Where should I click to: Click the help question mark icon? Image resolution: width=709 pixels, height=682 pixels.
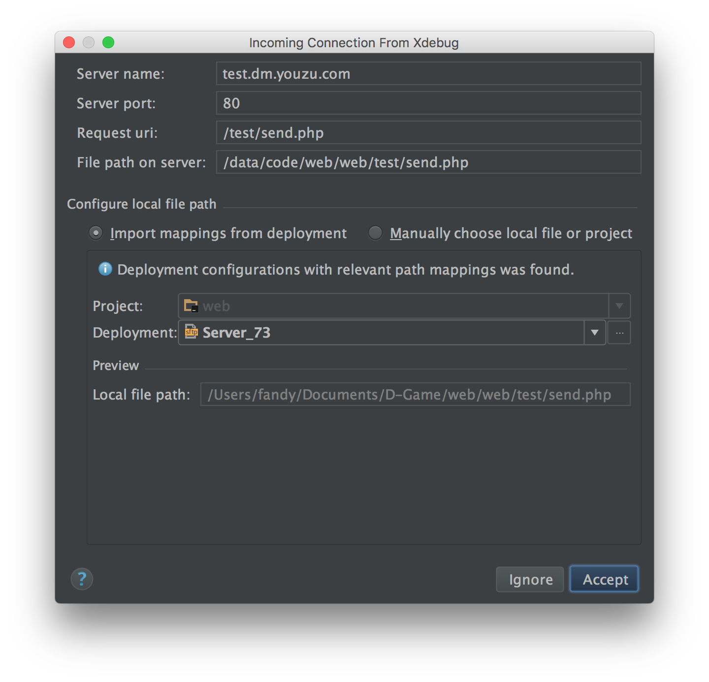pos(82,579)
